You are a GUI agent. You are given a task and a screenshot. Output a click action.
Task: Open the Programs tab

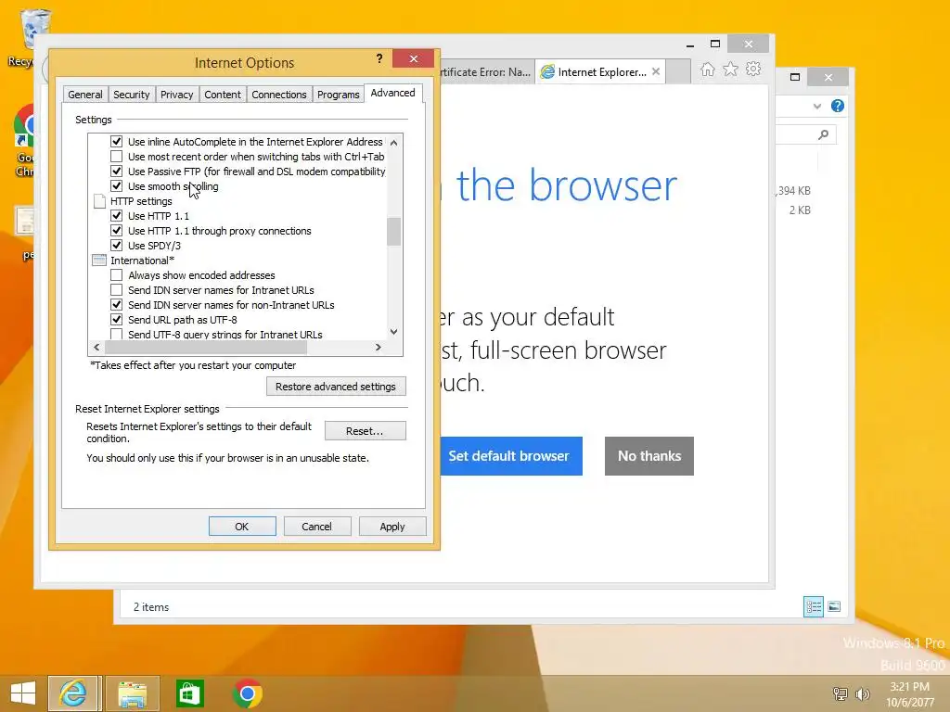[338, 95]
